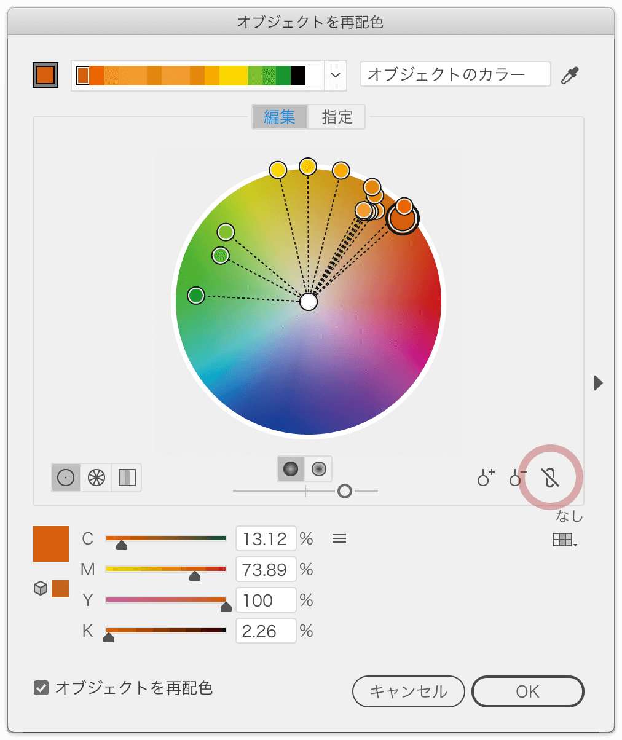Switch to the 指定 tab
Image resolution: width=622 pixels, height=740 pixels.
[x=337, y=117]
